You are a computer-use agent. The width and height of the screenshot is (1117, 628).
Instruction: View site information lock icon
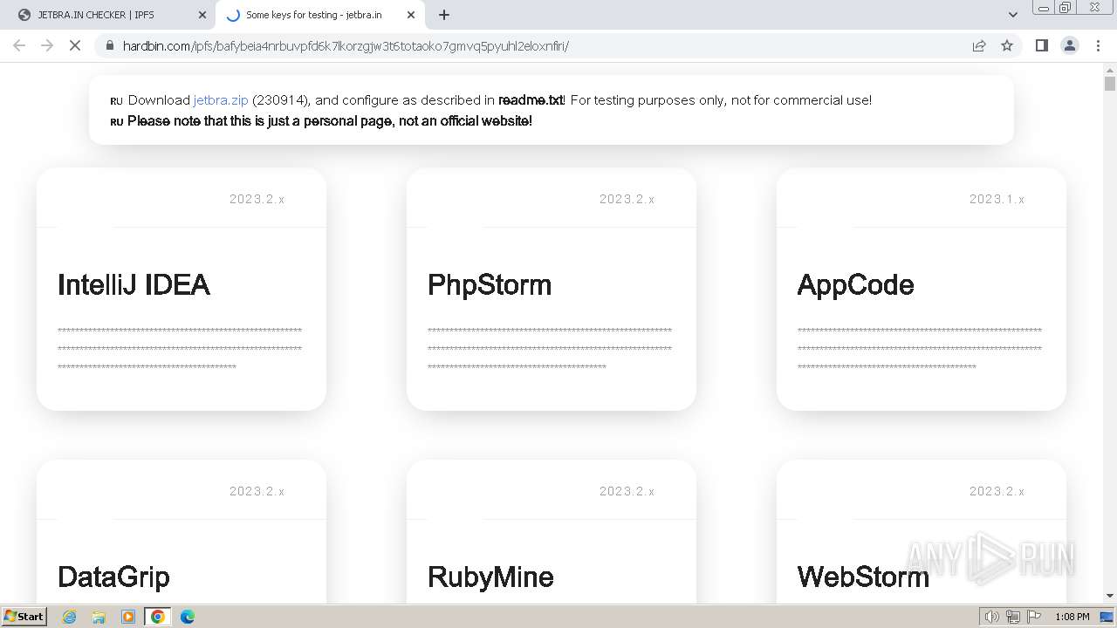click(x=109, y=45)
